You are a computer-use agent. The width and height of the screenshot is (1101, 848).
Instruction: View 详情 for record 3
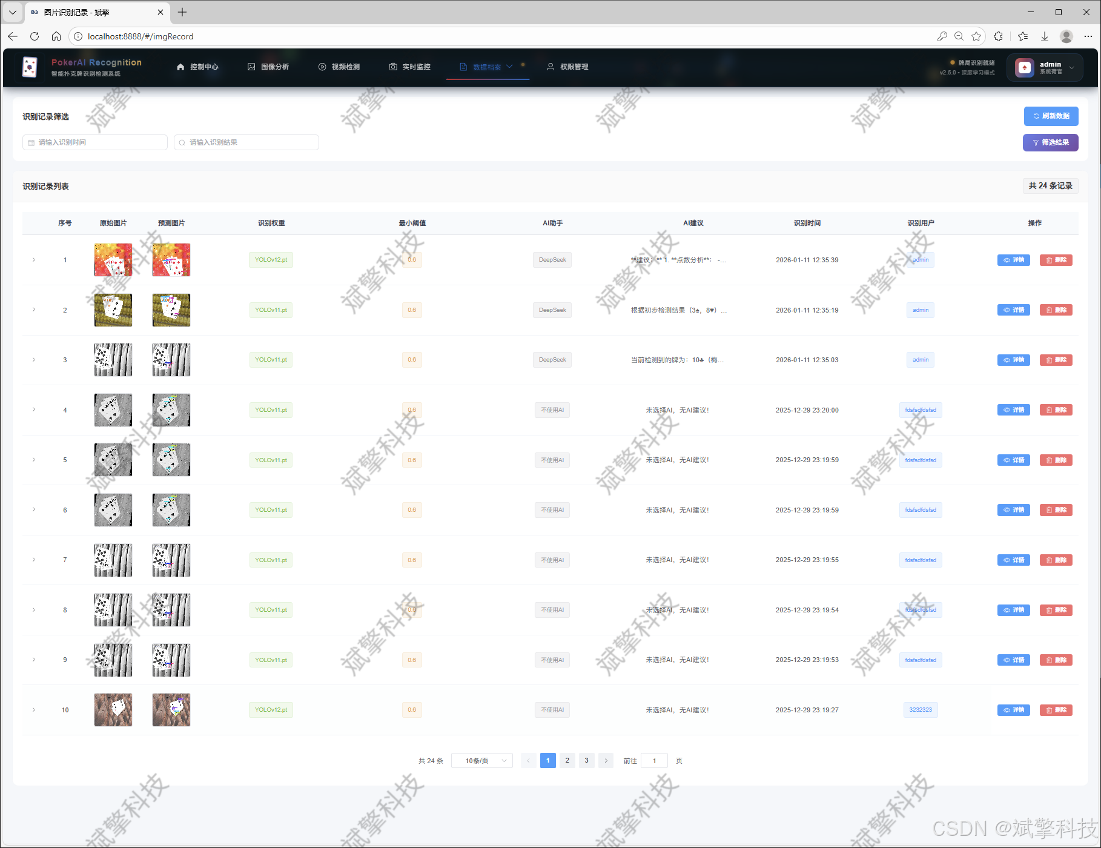pos(1013,360)
